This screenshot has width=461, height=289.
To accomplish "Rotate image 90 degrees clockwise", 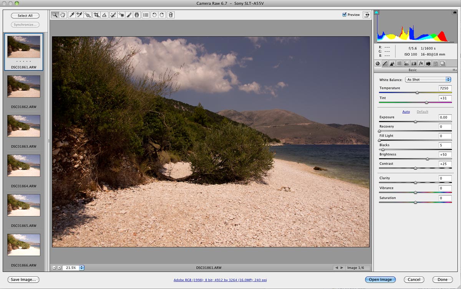I will (x=162, y=15).
